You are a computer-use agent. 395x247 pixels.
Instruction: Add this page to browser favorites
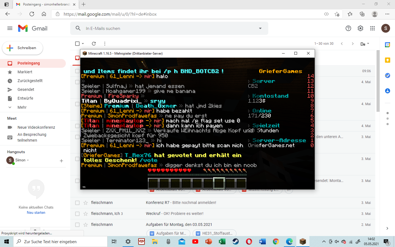point(337,14)
